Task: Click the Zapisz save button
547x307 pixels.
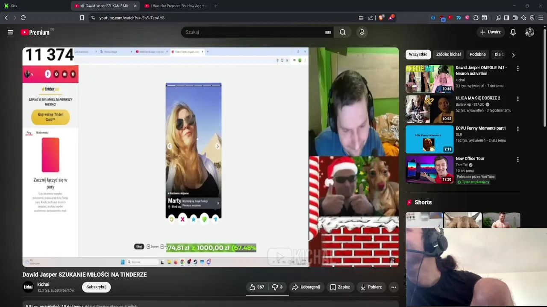Action: point(340,287)
